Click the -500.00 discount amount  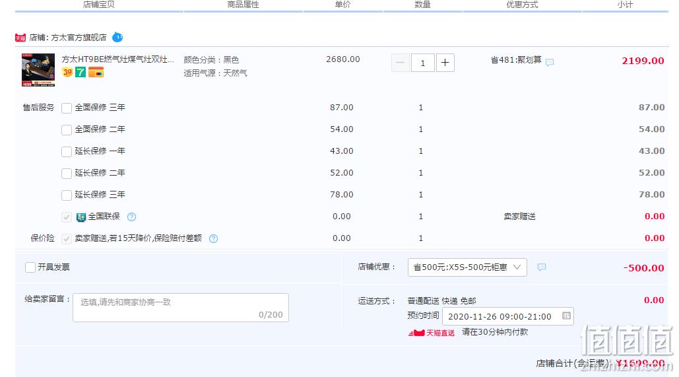coord(643,268)
